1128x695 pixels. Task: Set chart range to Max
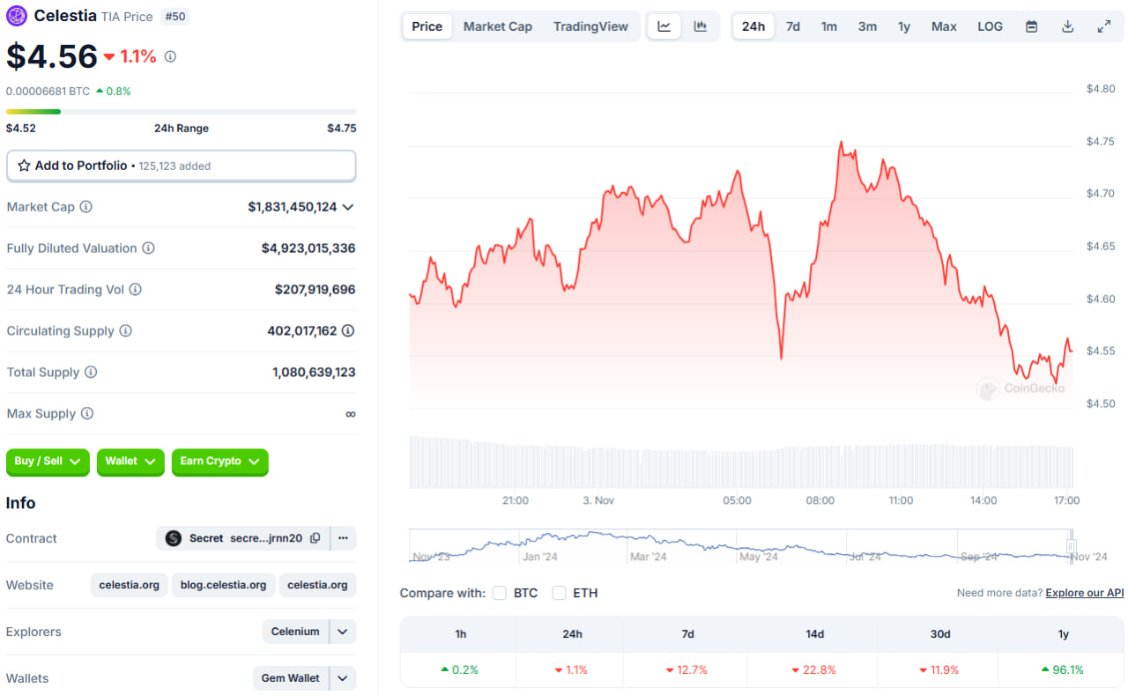944,26
